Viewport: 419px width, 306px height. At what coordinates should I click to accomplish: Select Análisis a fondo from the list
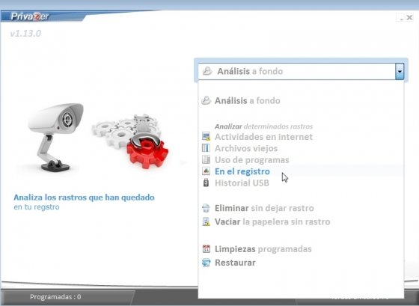[248, 101]
